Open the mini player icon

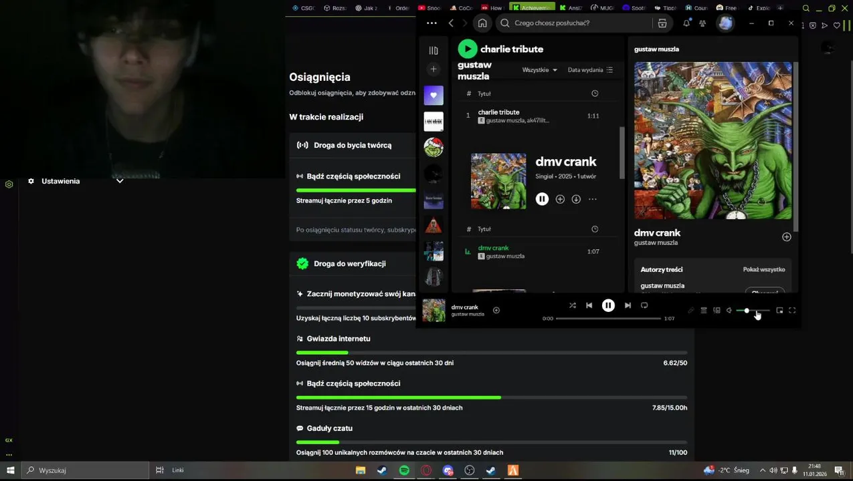779,311
